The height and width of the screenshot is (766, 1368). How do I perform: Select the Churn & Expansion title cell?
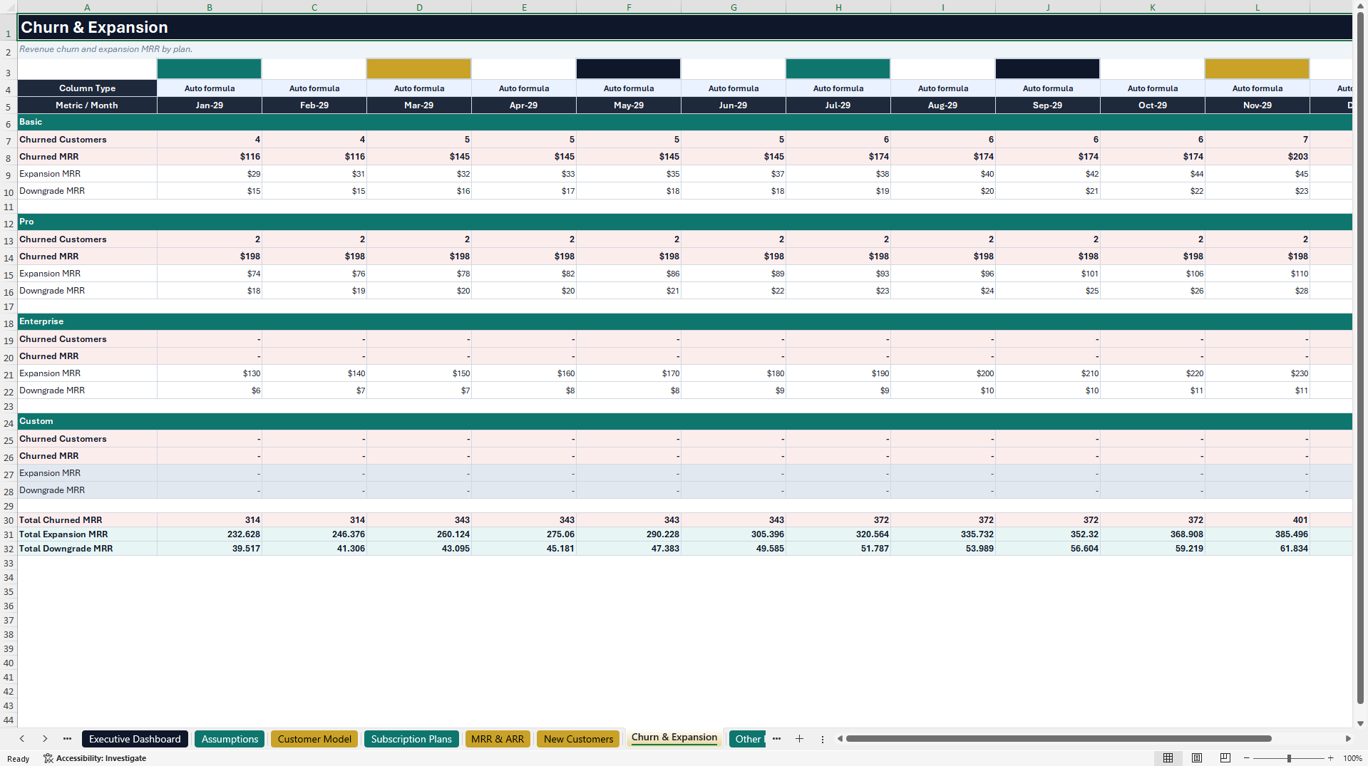pos(684,27)
